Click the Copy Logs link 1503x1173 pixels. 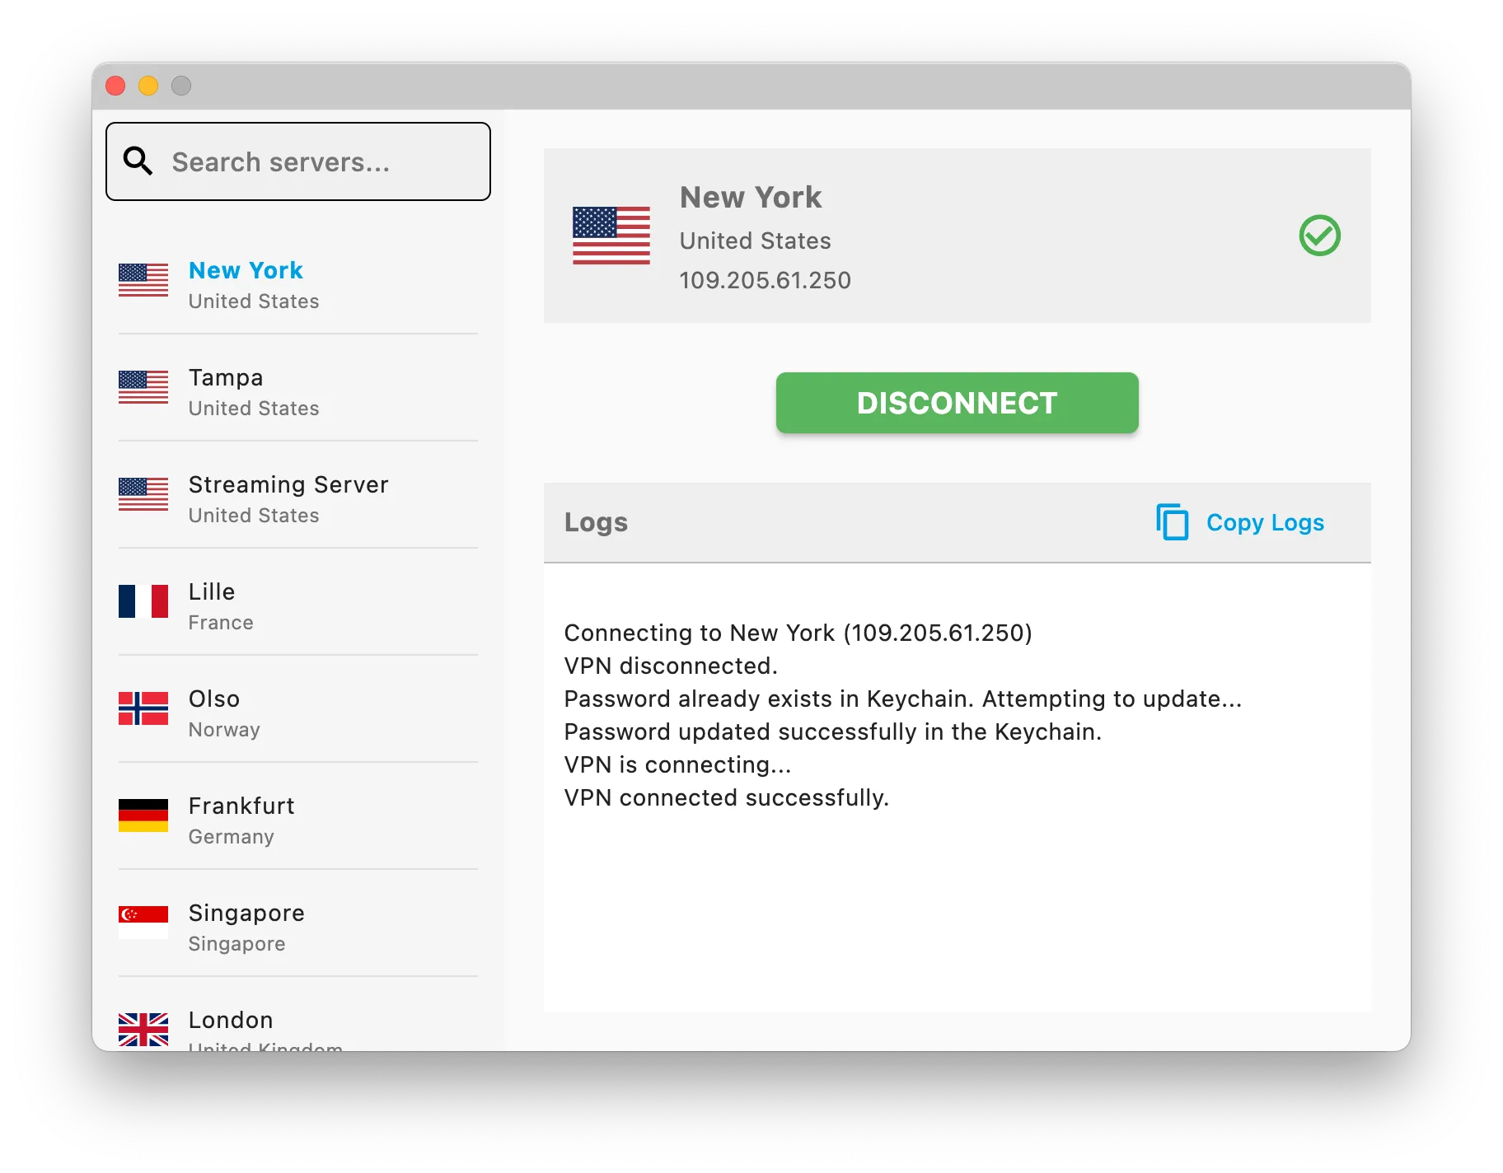[1265, 522]
